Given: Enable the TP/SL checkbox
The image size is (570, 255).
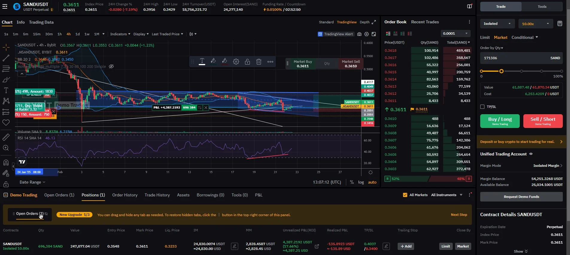Looking at the screenshot, I should (482, 107).
